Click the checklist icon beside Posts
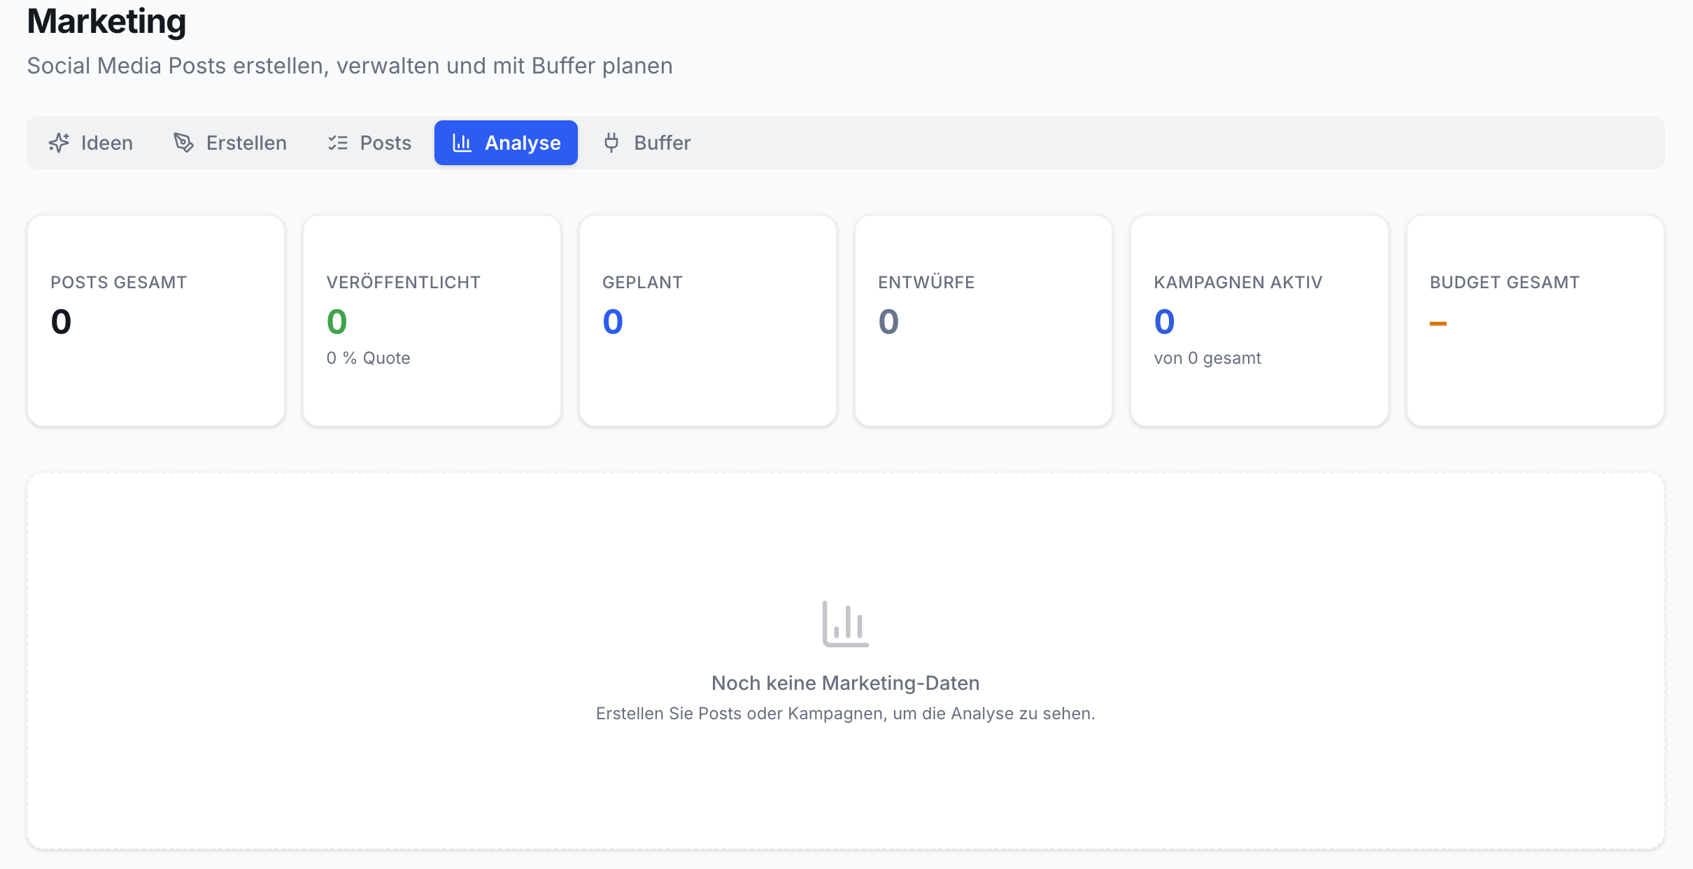This screenshot has height=869, width=1693. point(338,143)
